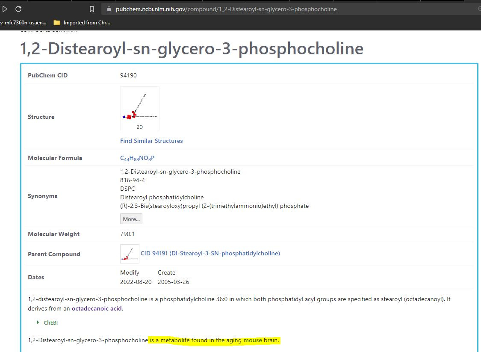Open molecular formula C44H88NO8P link
481x352 pixels.
click(137, 158)
